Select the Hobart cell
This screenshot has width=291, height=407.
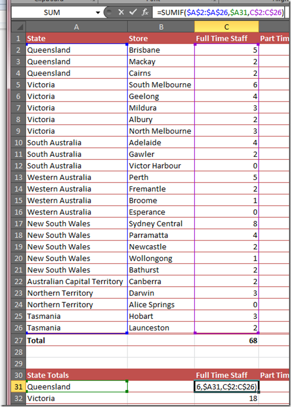pos(161,316)
